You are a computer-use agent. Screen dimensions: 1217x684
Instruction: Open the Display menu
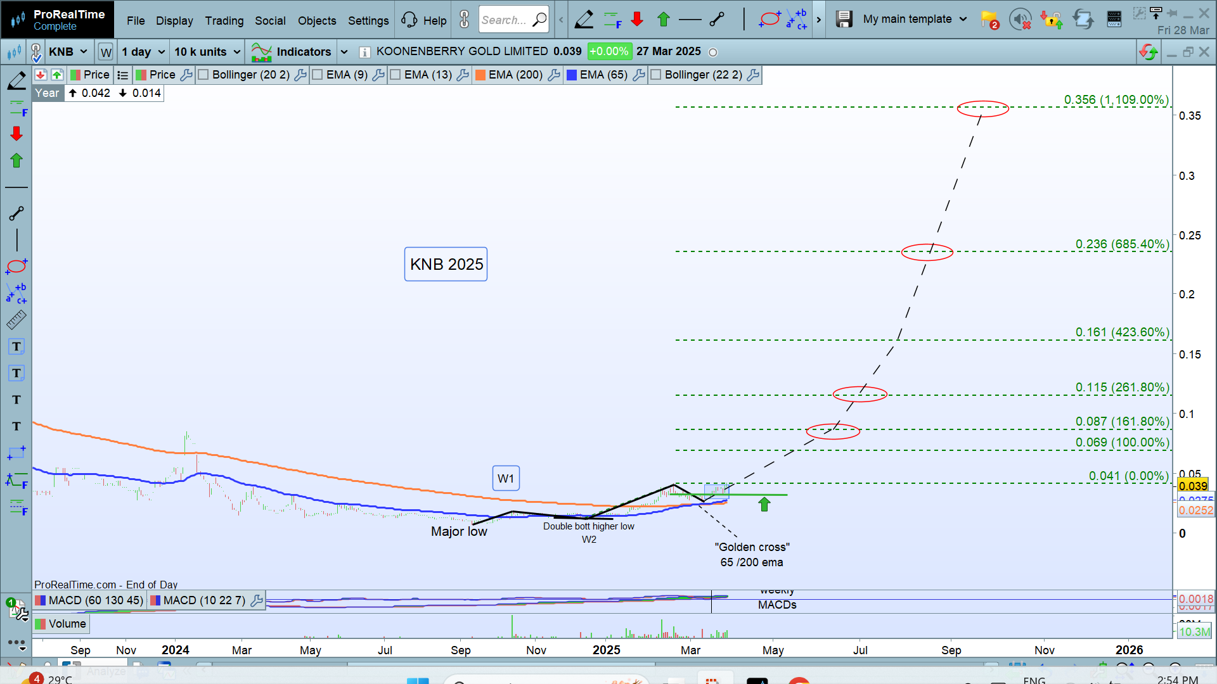pos(174,20)
